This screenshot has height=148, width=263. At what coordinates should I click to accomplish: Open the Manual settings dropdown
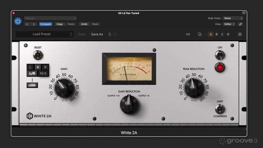pyautogui.click(x=50, y=18)
